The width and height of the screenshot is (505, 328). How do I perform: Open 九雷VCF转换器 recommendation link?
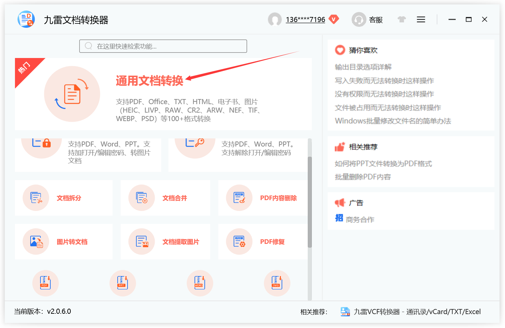pos(417,312)
